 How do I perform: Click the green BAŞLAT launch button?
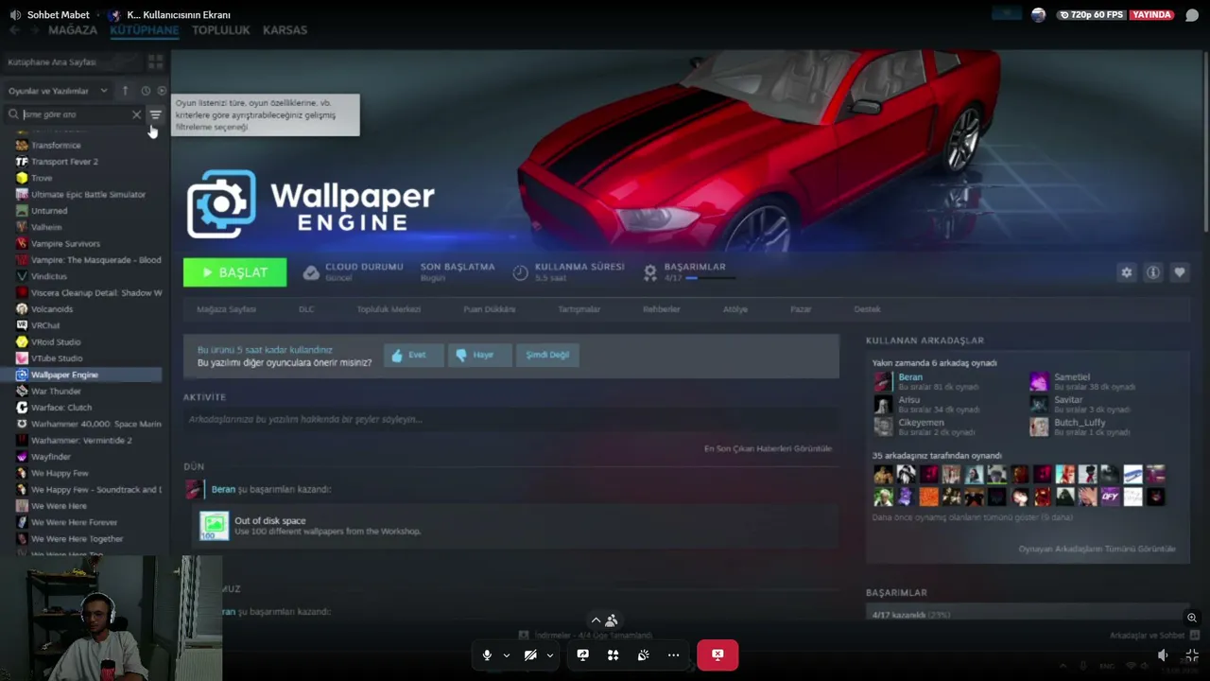(x=234, y=272)
